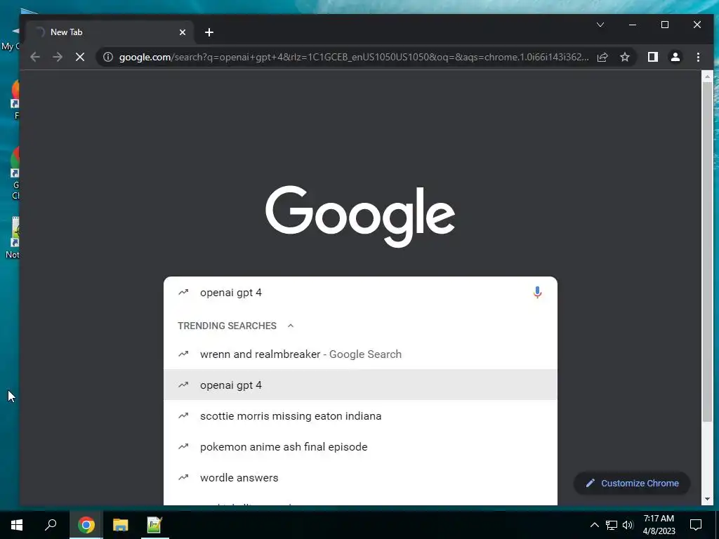
Task: Minimize the Chrome window
Action: pos(633,25)
